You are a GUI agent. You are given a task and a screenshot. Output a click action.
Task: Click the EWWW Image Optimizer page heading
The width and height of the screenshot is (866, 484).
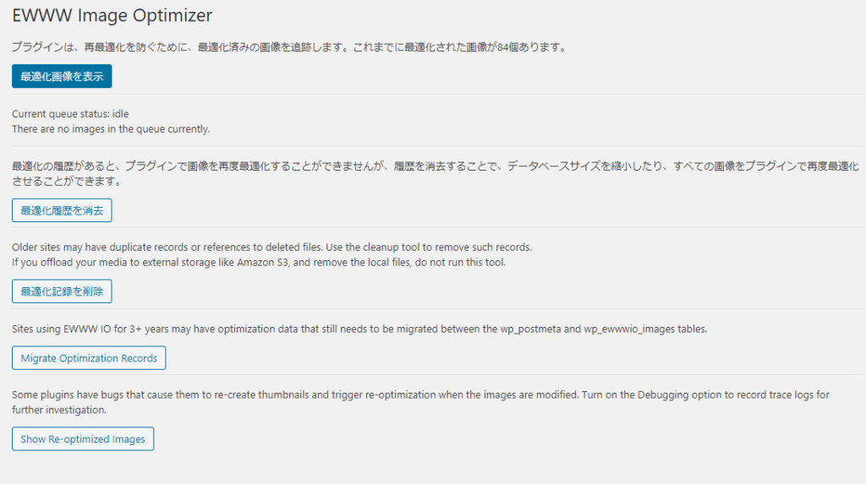(112, 15)
